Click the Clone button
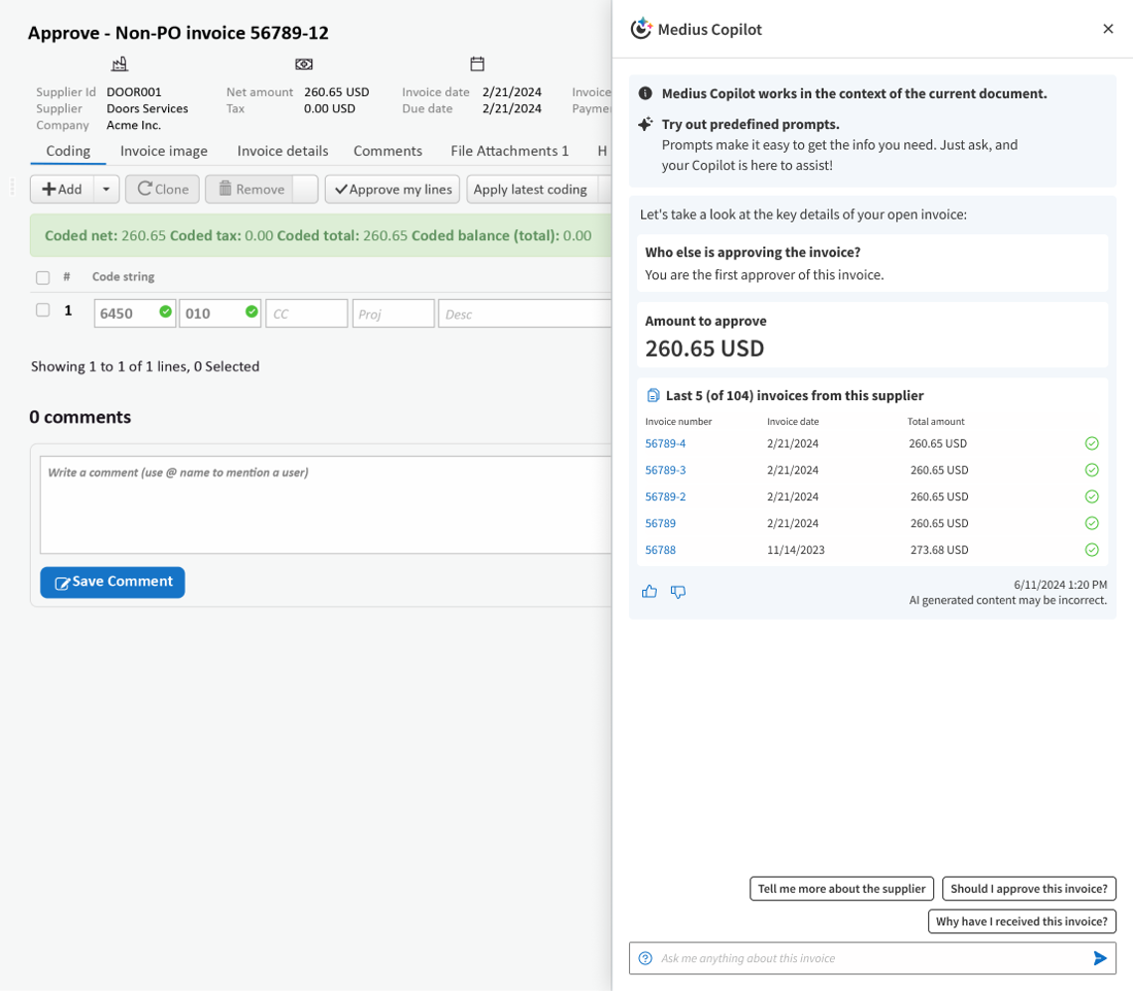The width and height of the screenshot is (1133, 991). pyautogui.click(x=163, y=189)
